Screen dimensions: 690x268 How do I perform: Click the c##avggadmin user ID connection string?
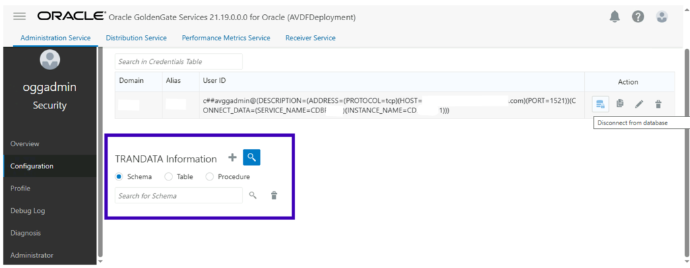(390, 106)
